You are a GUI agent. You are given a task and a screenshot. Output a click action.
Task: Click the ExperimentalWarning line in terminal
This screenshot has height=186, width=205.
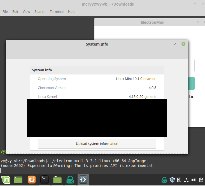(77, 166)
